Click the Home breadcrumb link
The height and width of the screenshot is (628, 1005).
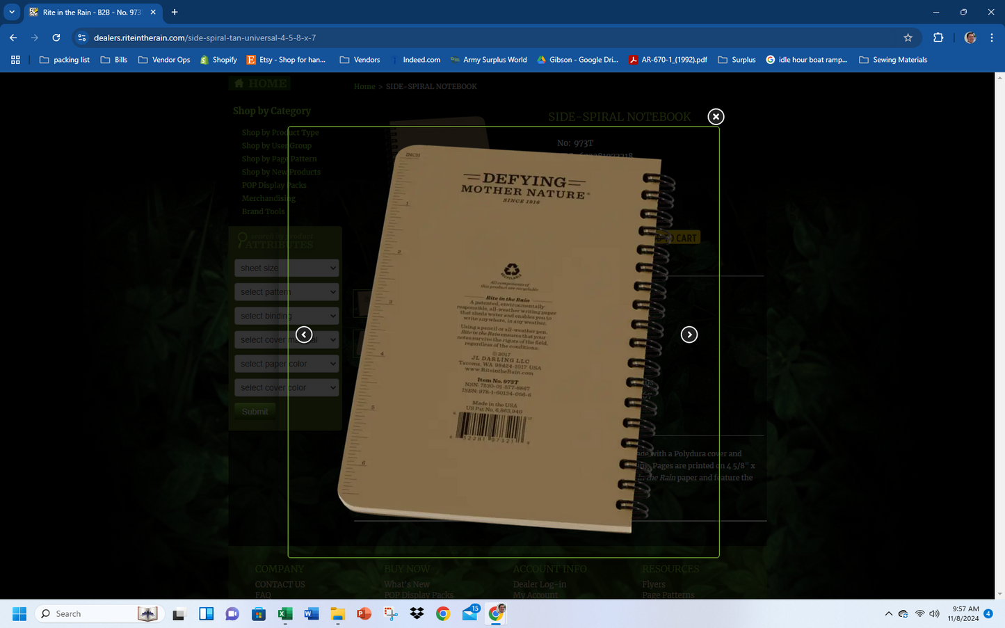tap(364, 86)
